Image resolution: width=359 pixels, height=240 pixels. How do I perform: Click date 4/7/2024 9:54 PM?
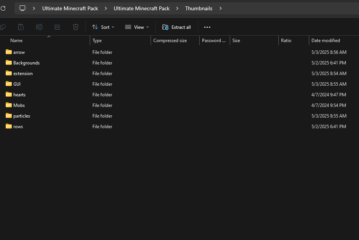click(x=329, y=105)
